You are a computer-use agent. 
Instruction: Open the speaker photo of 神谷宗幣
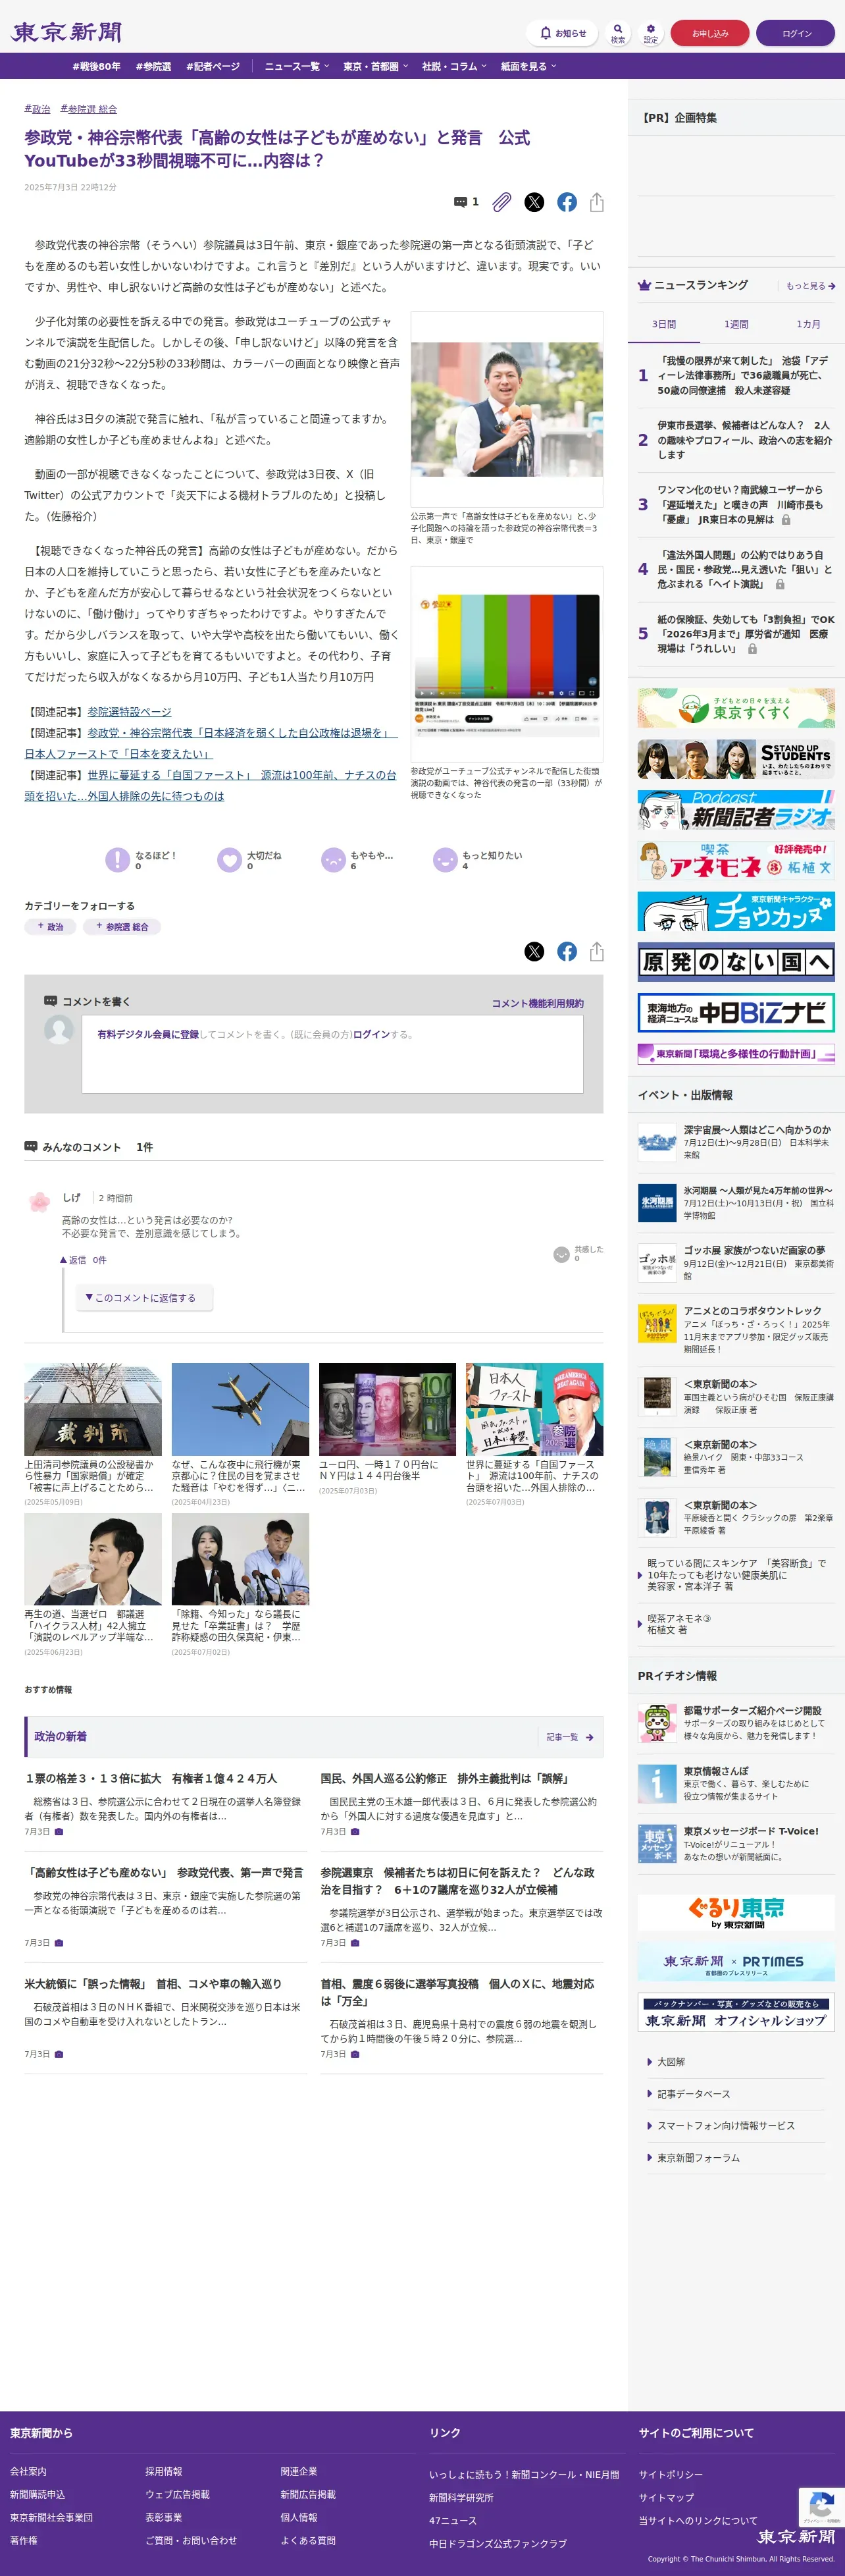507,409
